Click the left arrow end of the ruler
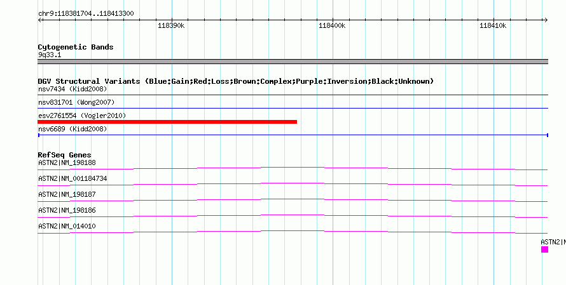This screenshot has height=285, width=566. point(39,20)
